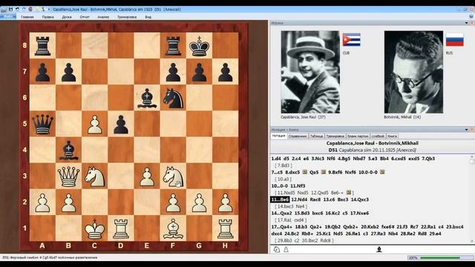Click the Redo arrow in quick access toolbar
The height and width of the screenshot is (267, 475).
tap(24, 10)
